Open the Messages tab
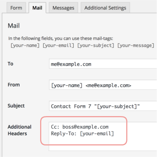The height and width of the screenshot is (157, 157). tap(63, 8)
